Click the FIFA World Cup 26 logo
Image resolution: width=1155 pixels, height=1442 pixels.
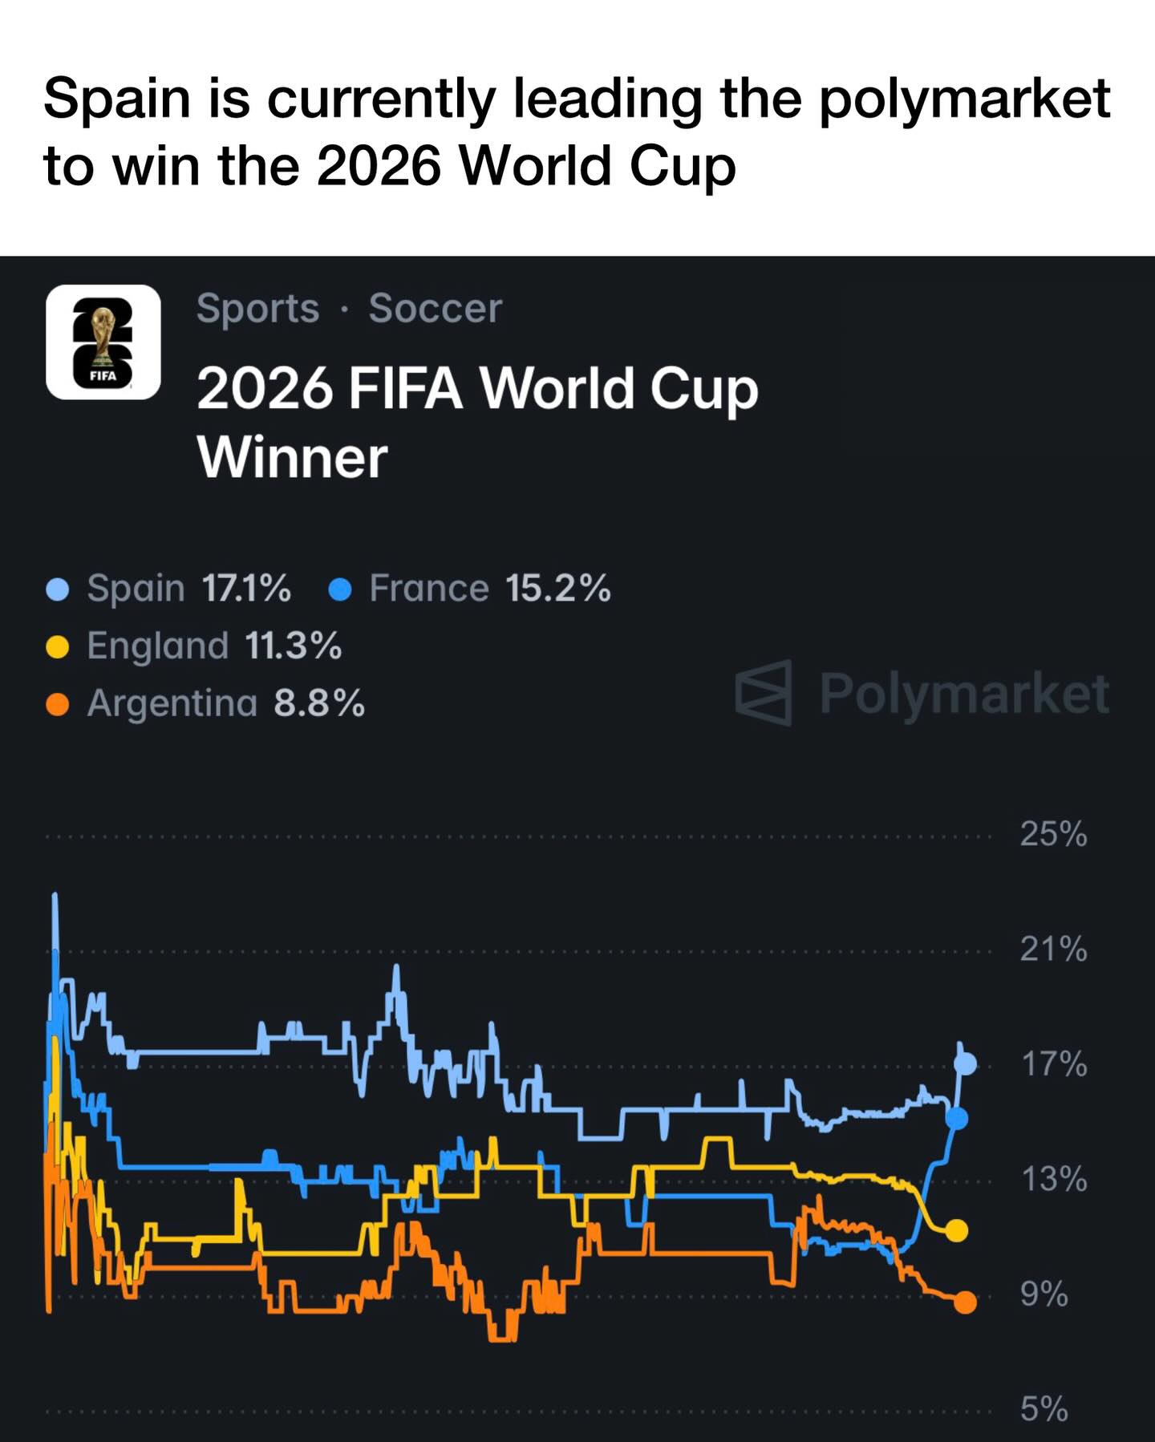coord(103,342)
